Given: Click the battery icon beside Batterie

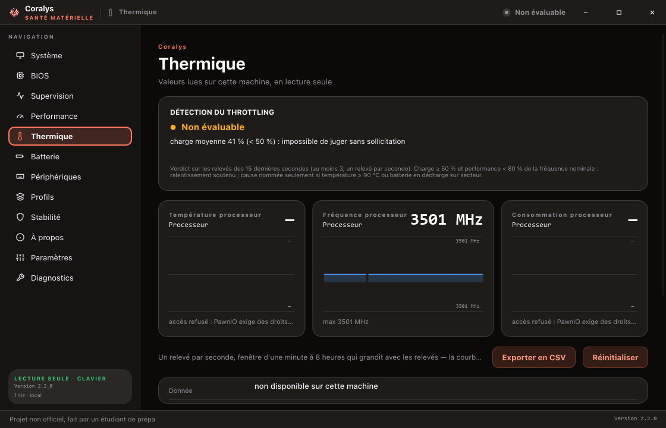Looking at the screenshot, I should click(x=20, y=157).
